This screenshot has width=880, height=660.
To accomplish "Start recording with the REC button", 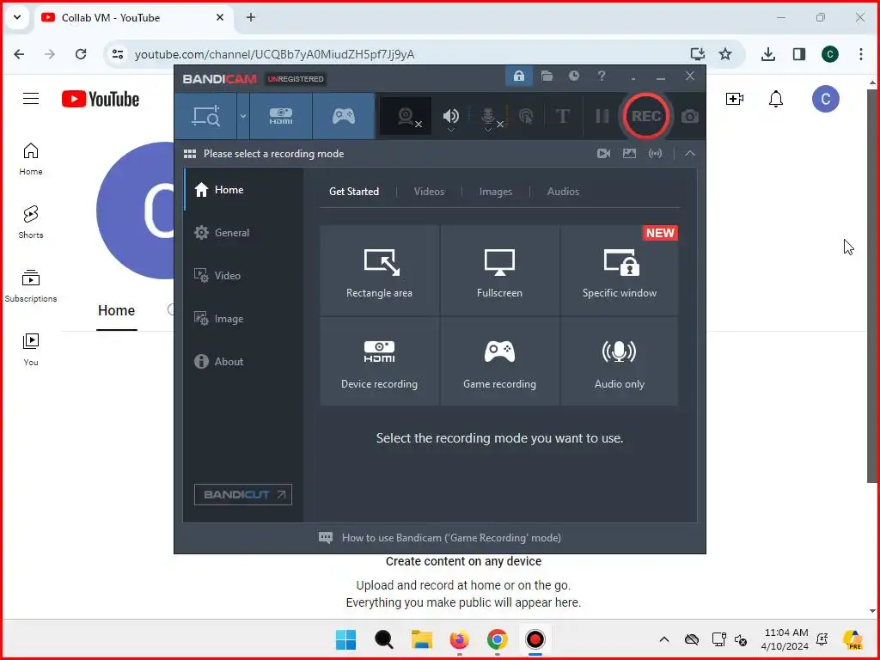I will pyautogui.click(x=646, y=116).
